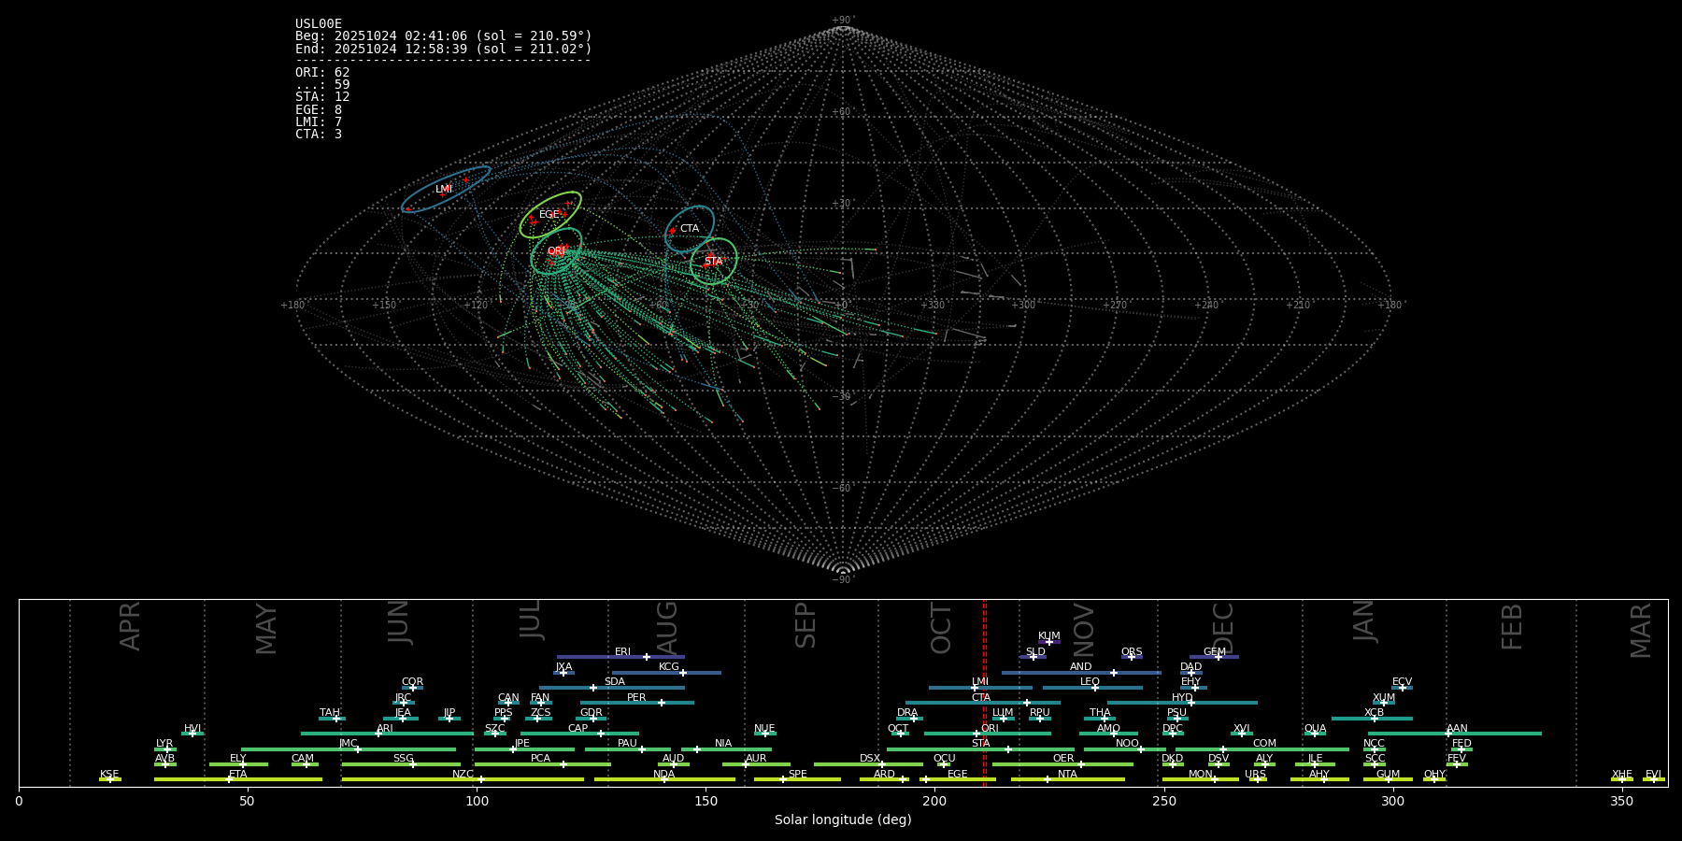Click the LYR shower label in timeline
This screenshot has width=1682, height=841.
(x=164, y=744)
